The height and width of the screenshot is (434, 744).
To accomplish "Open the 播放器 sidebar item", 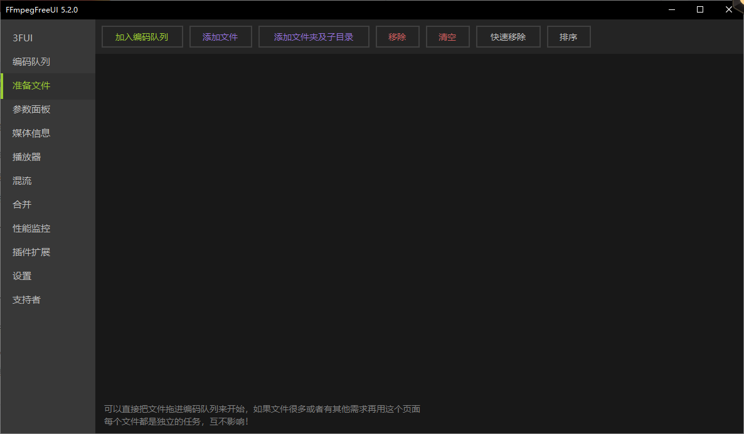I will click(x=27, y=157).
